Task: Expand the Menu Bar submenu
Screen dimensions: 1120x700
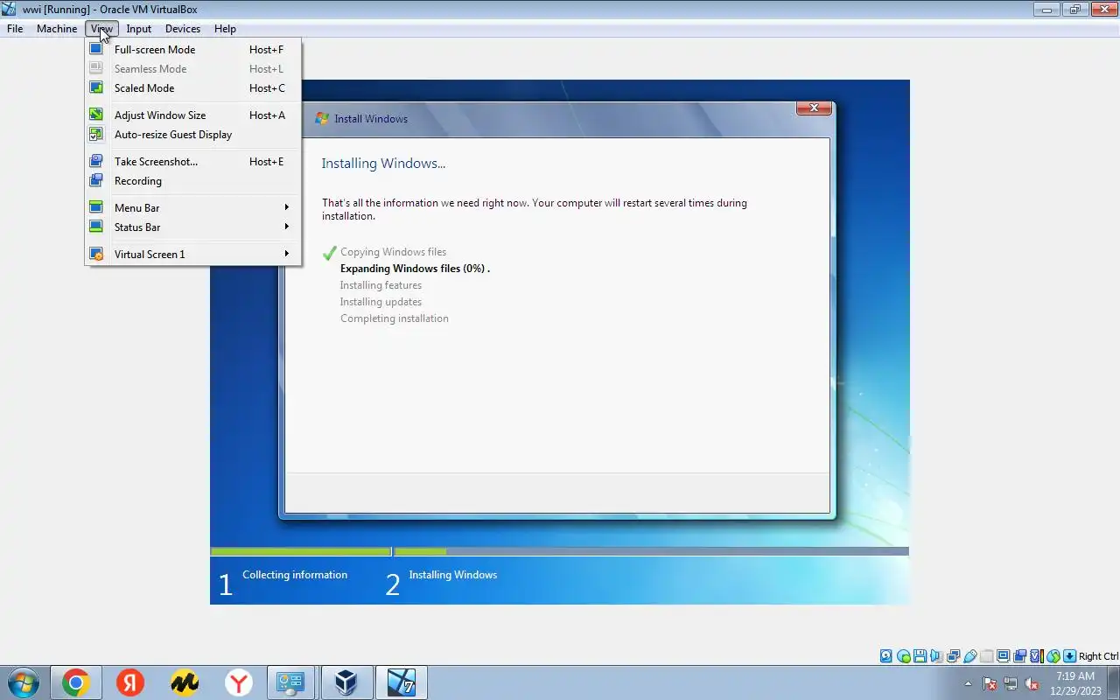Action: click(x=193, y=208)
